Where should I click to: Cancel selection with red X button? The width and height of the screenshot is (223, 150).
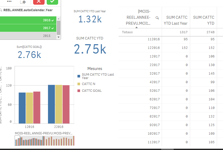tap(39, 2)
